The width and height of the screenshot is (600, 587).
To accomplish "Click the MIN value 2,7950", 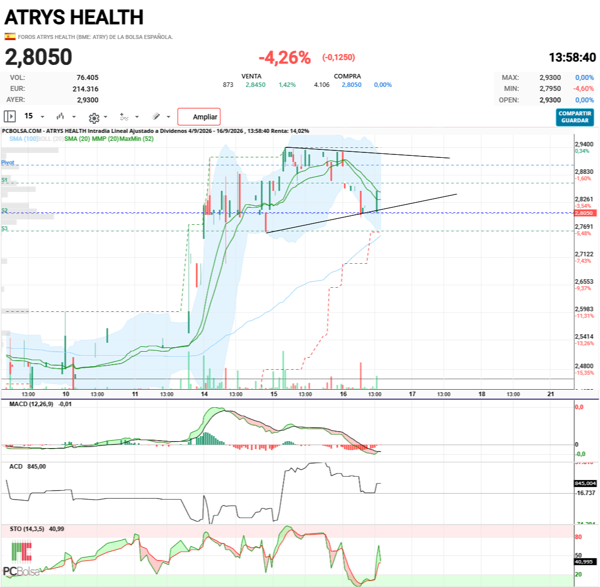I will [550, 88].
